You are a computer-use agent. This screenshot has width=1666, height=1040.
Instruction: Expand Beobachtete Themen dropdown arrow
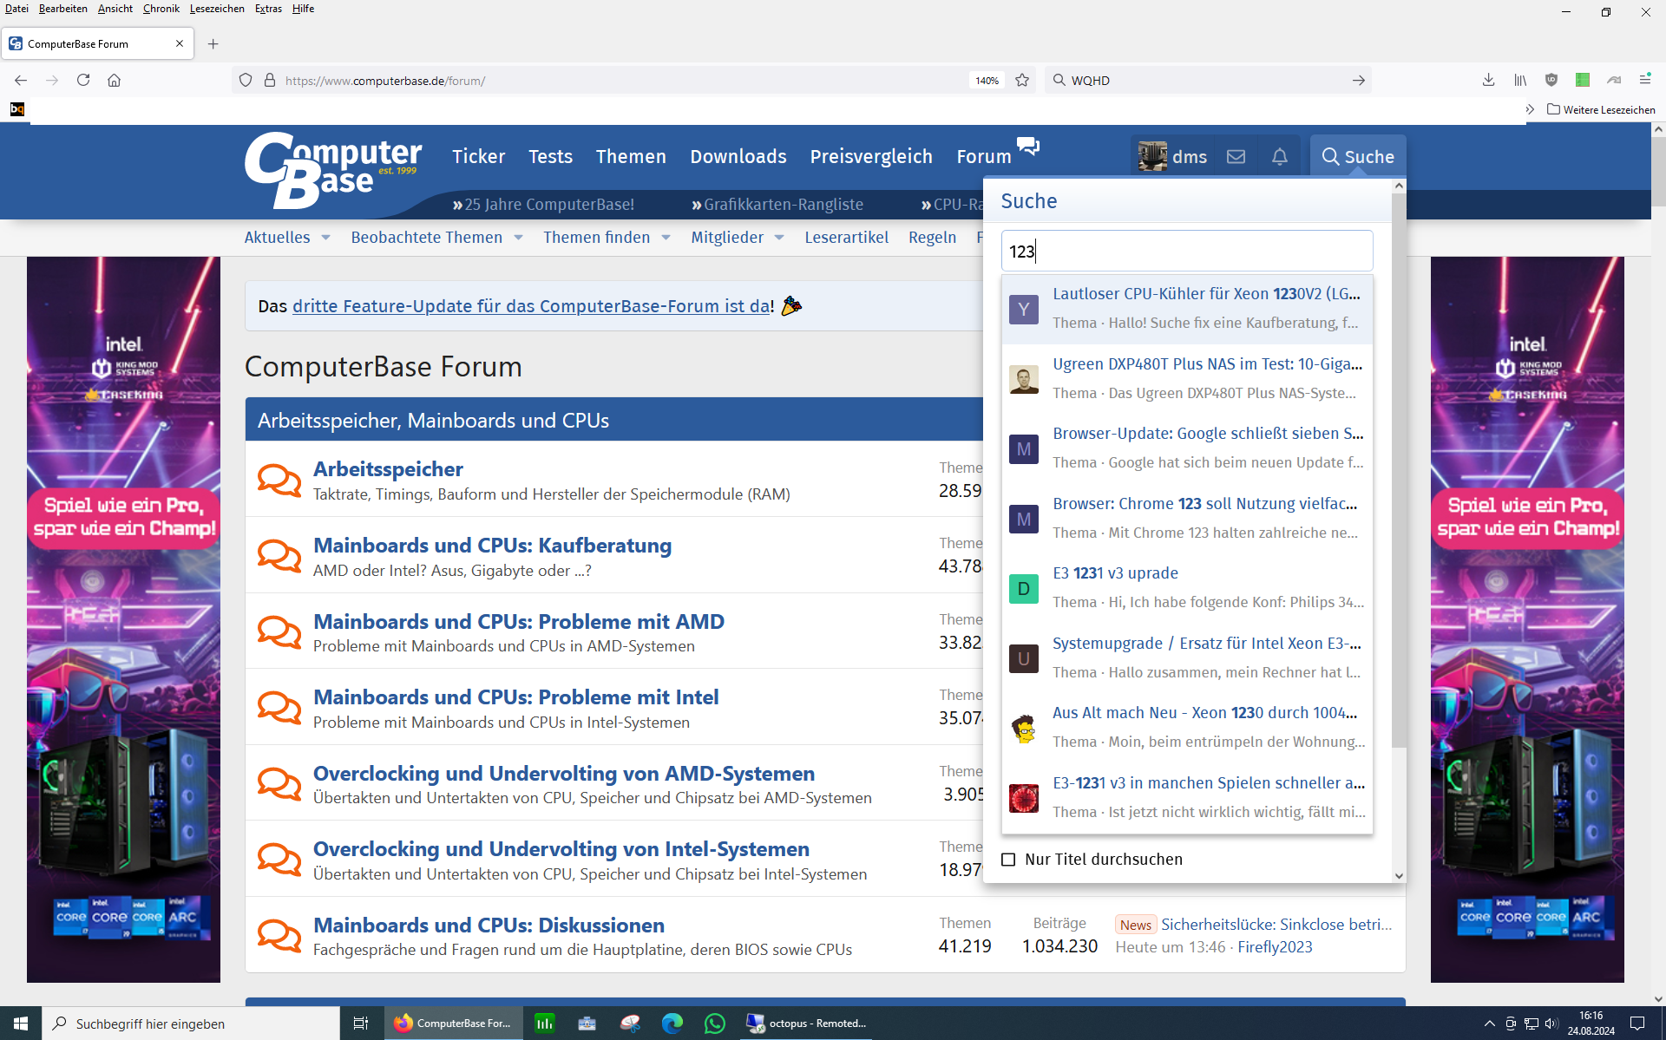pyautogui.click(x=518, y=238)
